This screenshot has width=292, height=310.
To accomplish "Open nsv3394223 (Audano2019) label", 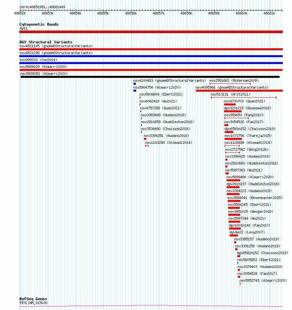I will (249, 191).
